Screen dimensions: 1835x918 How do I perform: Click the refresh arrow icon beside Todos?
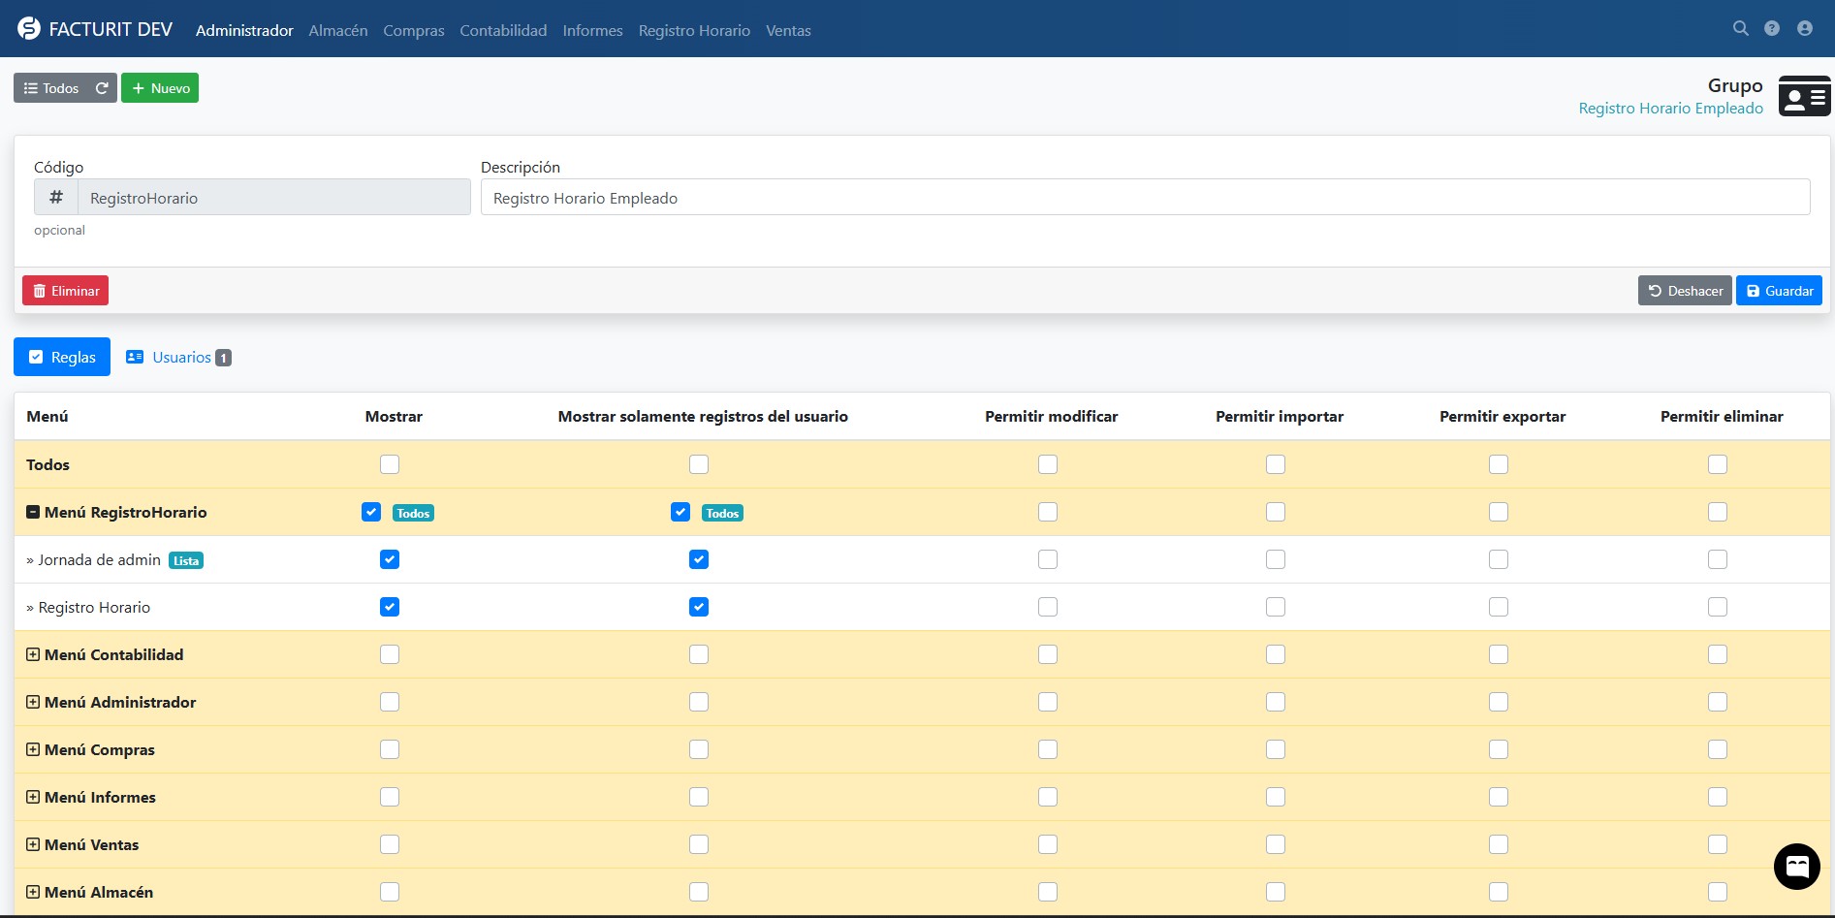(x=102, y=88)
